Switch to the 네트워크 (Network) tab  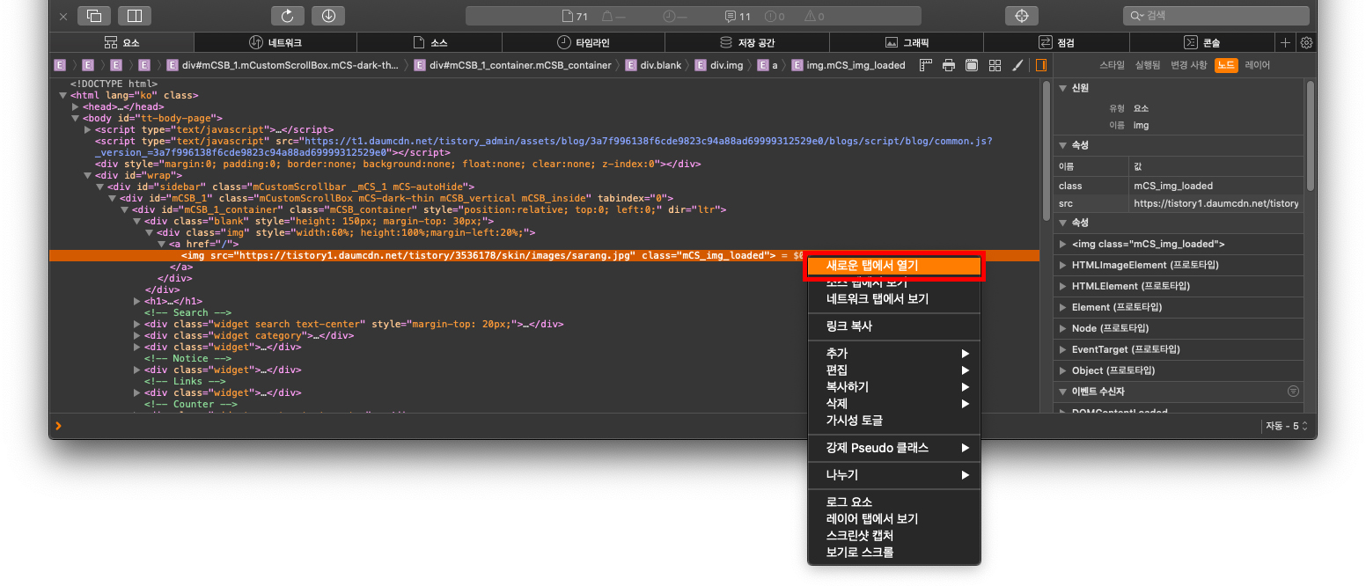[x=275, y=42]
